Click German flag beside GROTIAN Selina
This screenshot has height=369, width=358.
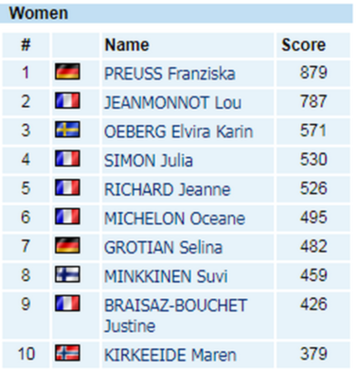point(67,245)
